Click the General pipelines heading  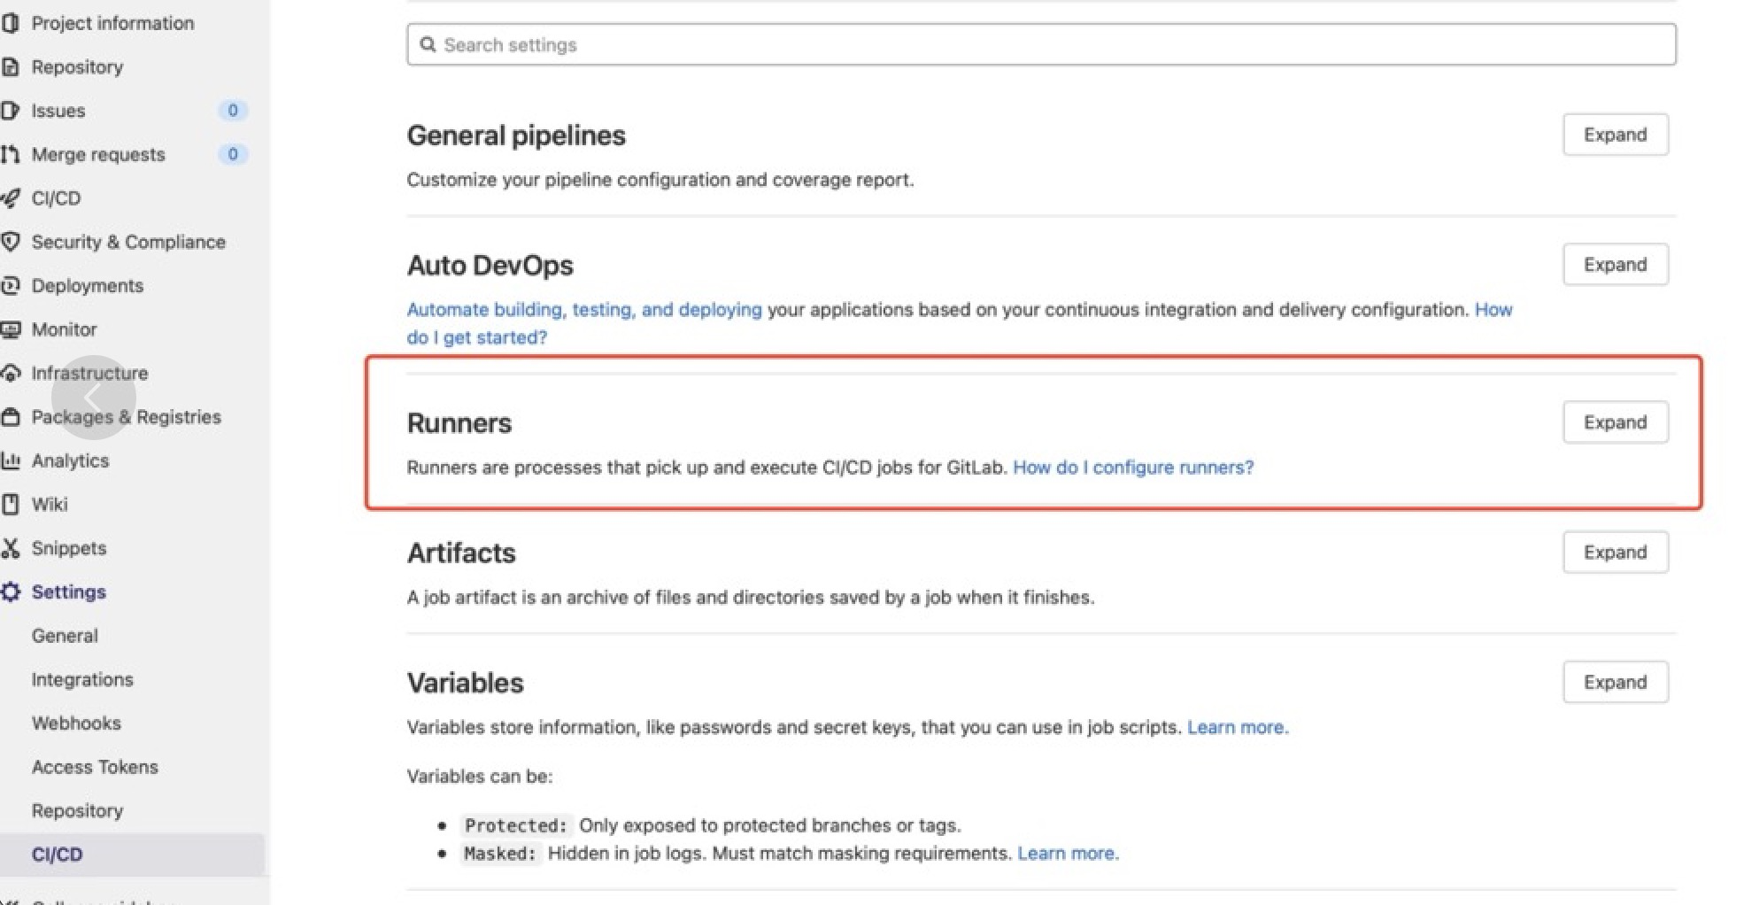(516, 135)
